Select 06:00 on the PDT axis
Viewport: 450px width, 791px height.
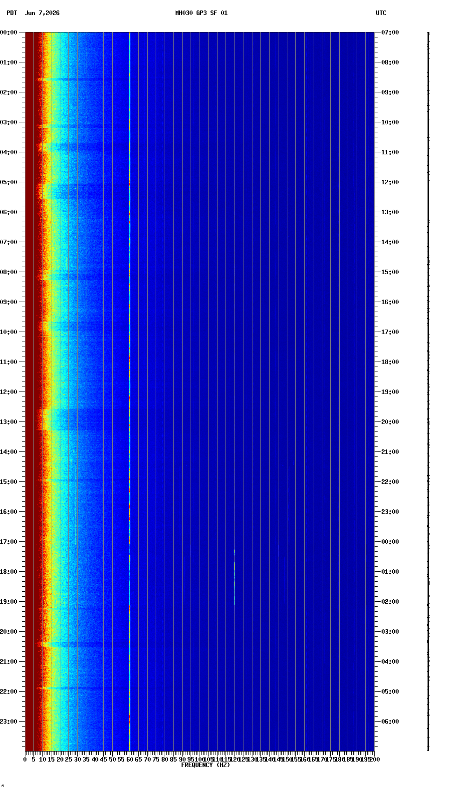click(8, 212)
